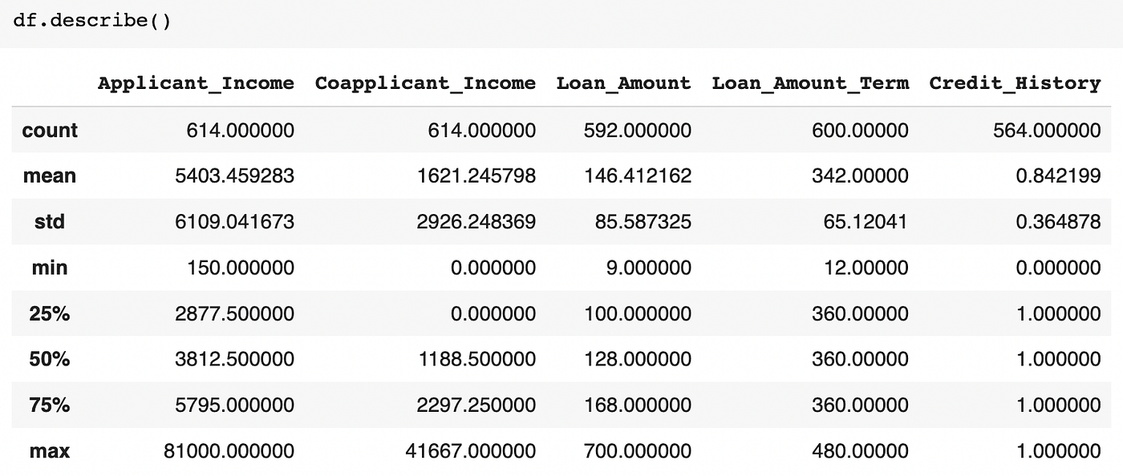Viewport: 1123px width, 476px height.
Task: Select Loan_Amount std value 85.587325
Action: (643, 222)
